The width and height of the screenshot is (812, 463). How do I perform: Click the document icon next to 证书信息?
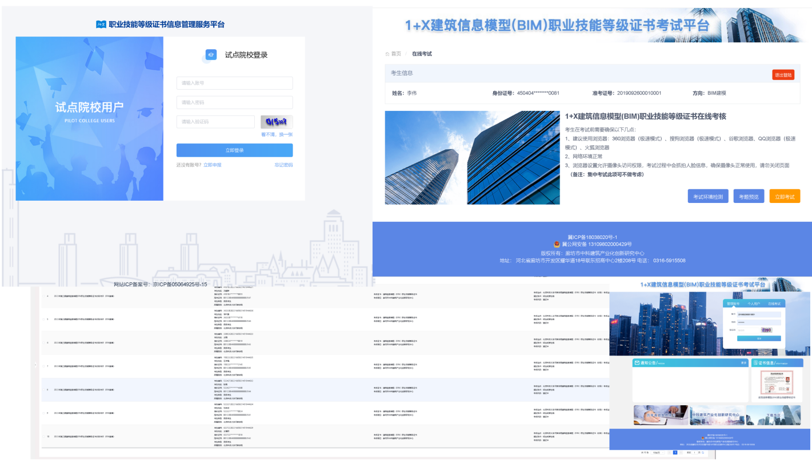[x=755, y=363]
